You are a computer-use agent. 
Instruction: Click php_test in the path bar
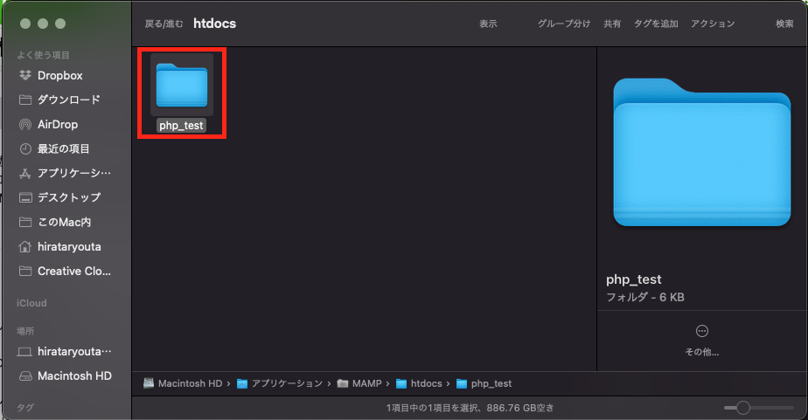(x=484, y=383)
